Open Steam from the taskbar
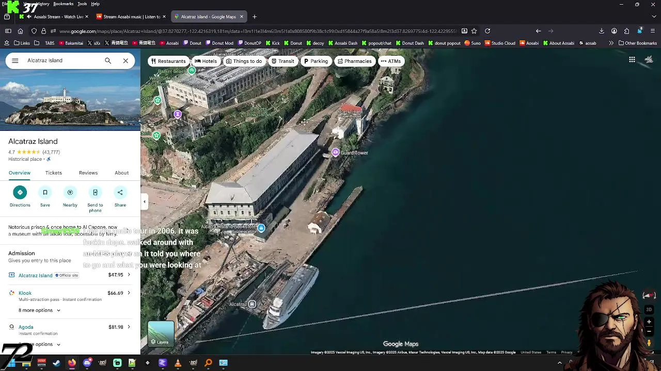 57,363
